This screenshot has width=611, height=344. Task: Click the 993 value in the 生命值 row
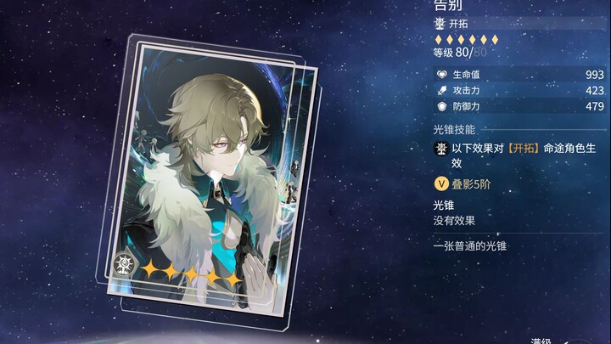click(595, 75)
